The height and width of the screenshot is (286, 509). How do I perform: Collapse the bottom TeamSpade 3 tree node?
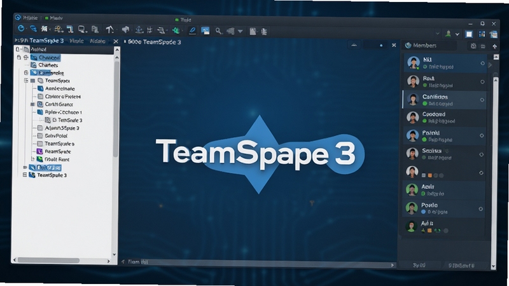(25, 175)
